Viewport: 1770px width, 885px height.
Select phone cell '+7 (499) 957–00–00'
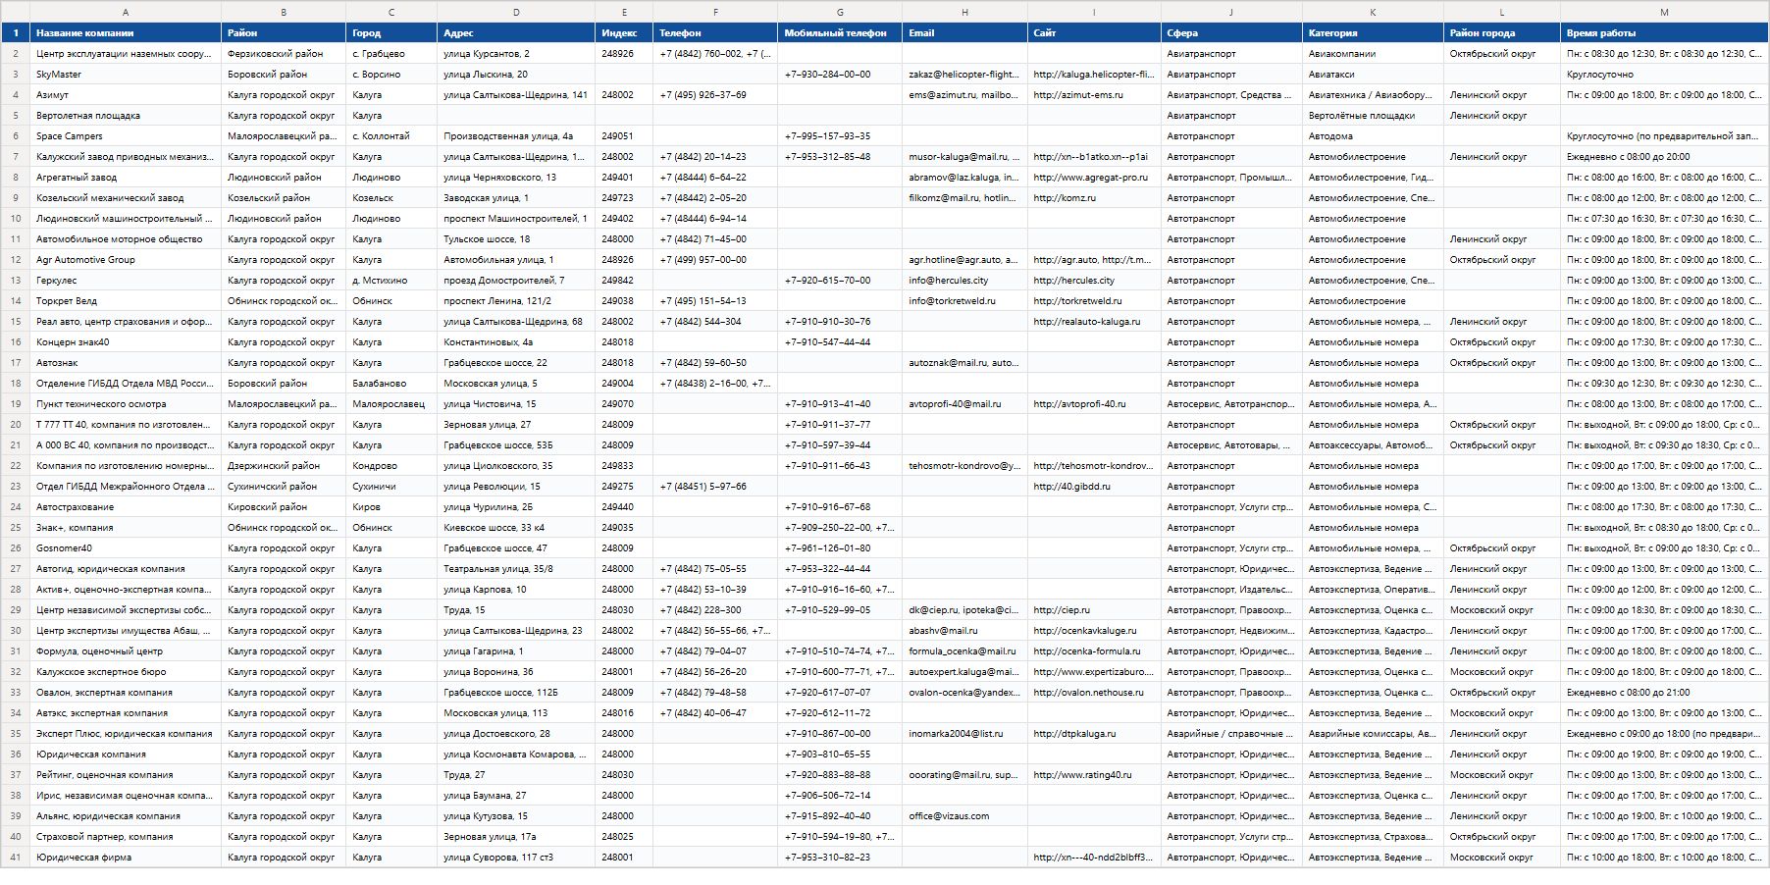click(715, 260)
